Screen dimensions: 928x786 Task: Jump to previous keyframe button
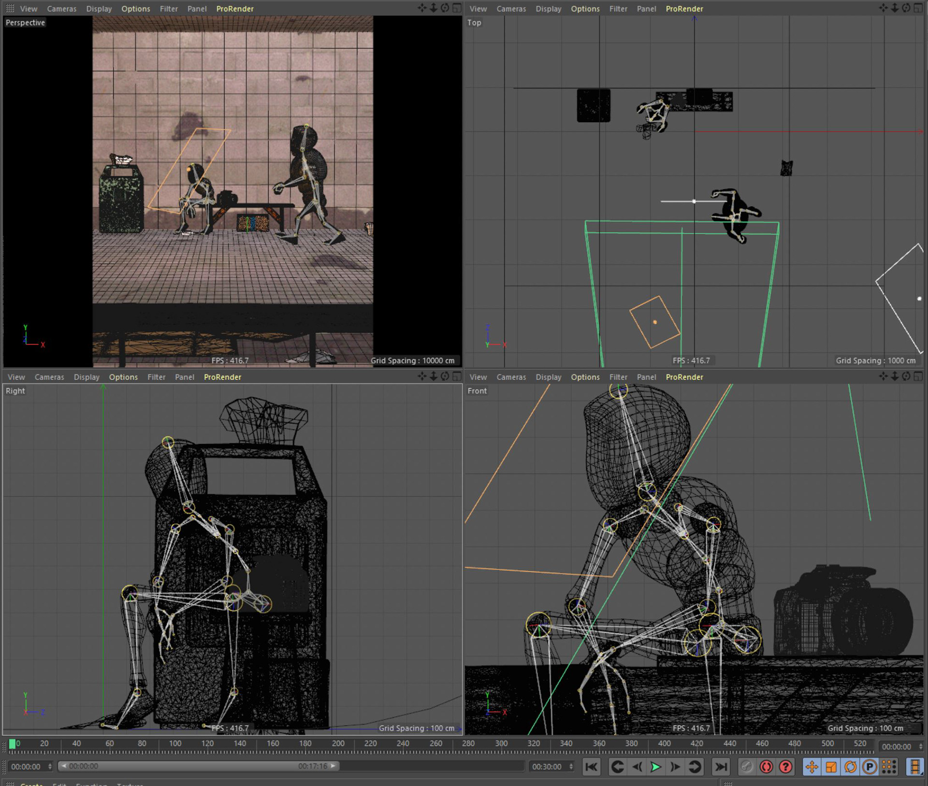(x=617, y=767)
